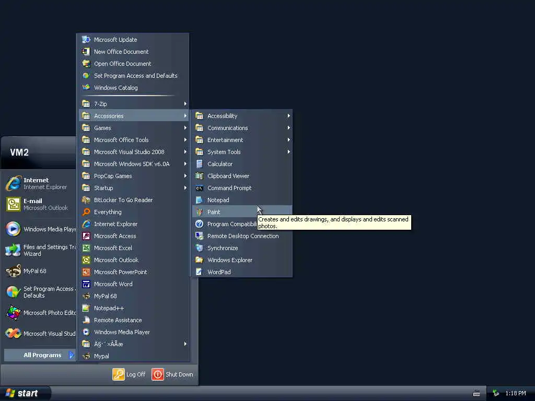Viewport: 535px width, 401px height.
Task: Open Windows Explorer icon in Accessories
Action: (199, 260)
